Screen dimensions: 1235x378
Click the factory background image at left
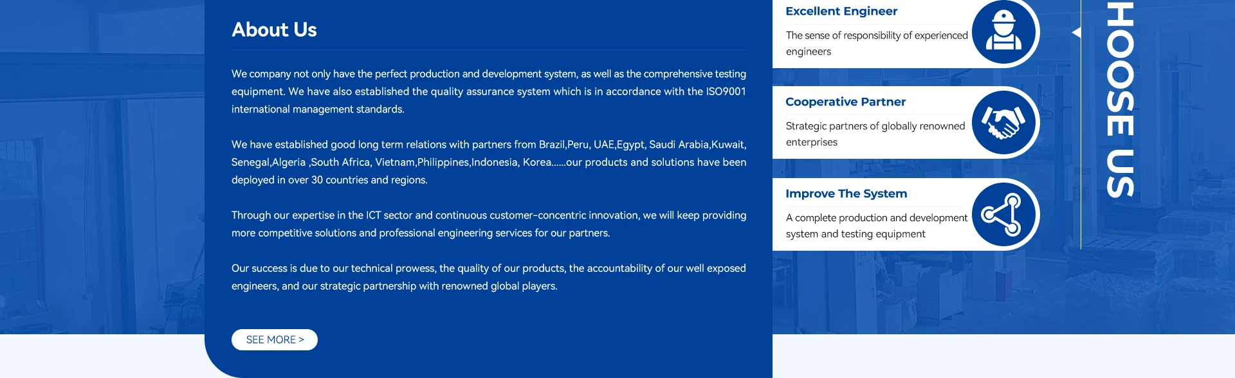(x=102, y=167)
